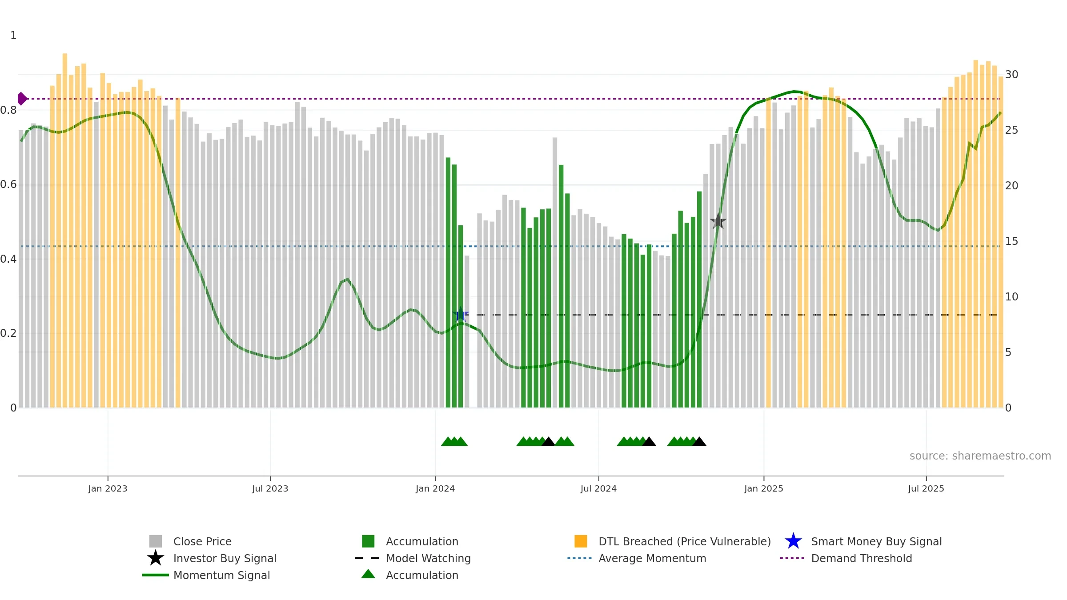
Task: Click the black triangle below the Jul 2024 bars
Action: pyautogui.click(x=649, y=441)
